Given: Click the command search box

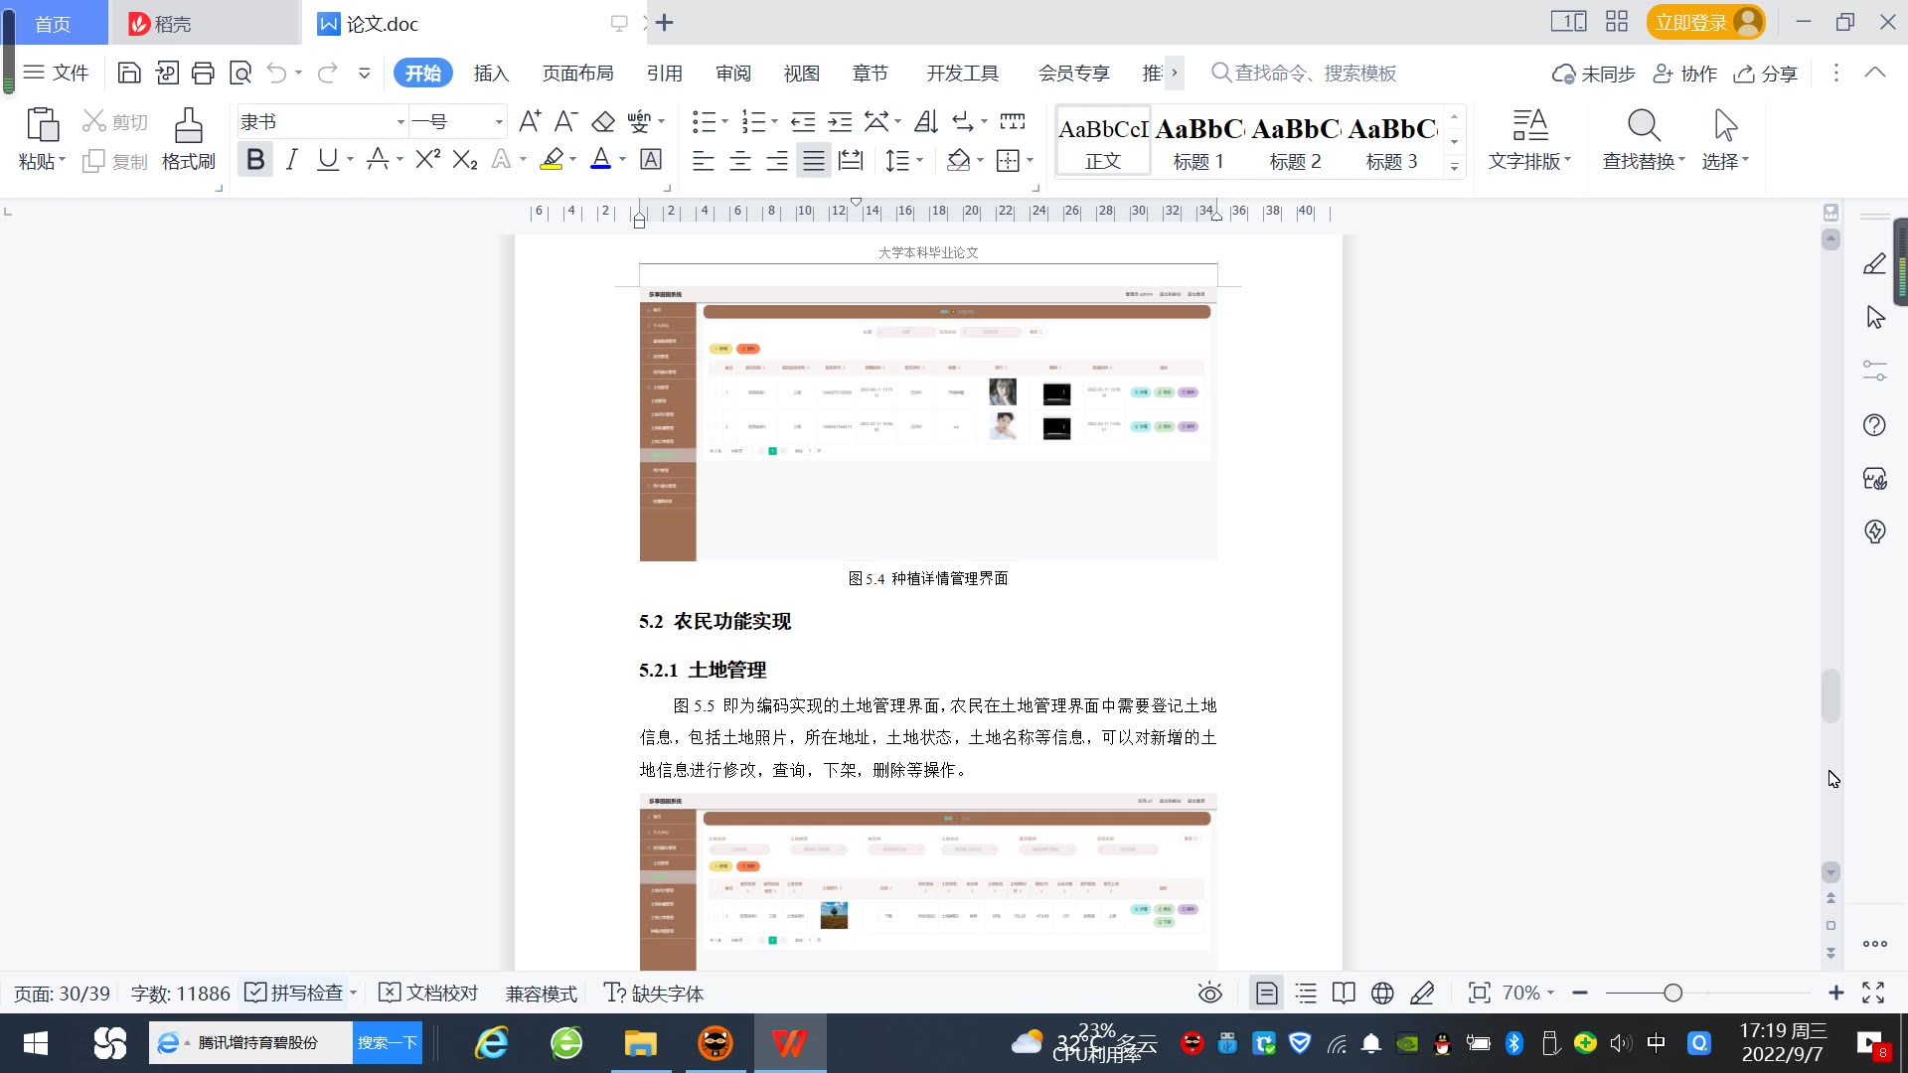Looking at the screenshot, I should tap(1314, 73).
